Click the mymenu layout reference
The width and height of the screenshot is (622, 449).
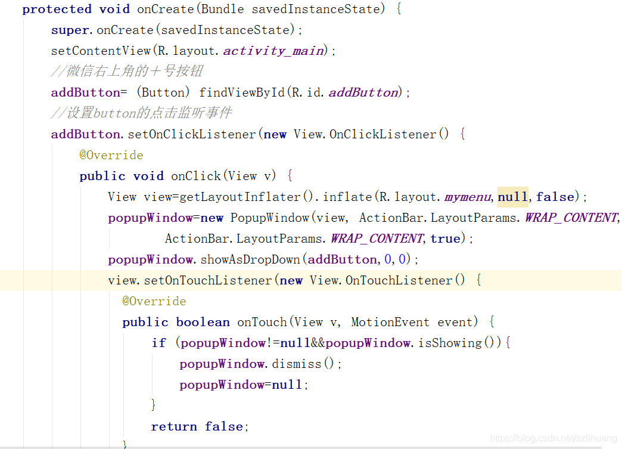tap(468, 197)
